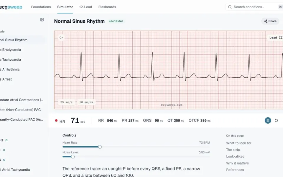Image resolution: width=283 pixels, height=177 pixels.
Task: Click the 0.03 mV noise readout
Action: click(x=204, y=152)
